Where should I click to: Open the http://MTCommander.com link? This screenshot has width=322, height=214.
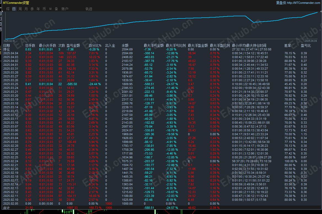pyautogui.click(x=303, y=3)
